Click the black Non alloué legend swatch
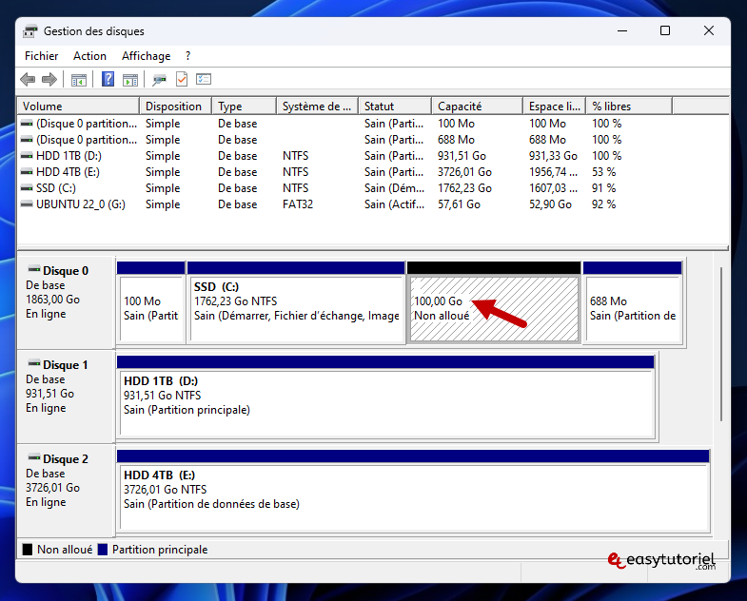This screenshot has height=601, width=747. pos(28,550)
